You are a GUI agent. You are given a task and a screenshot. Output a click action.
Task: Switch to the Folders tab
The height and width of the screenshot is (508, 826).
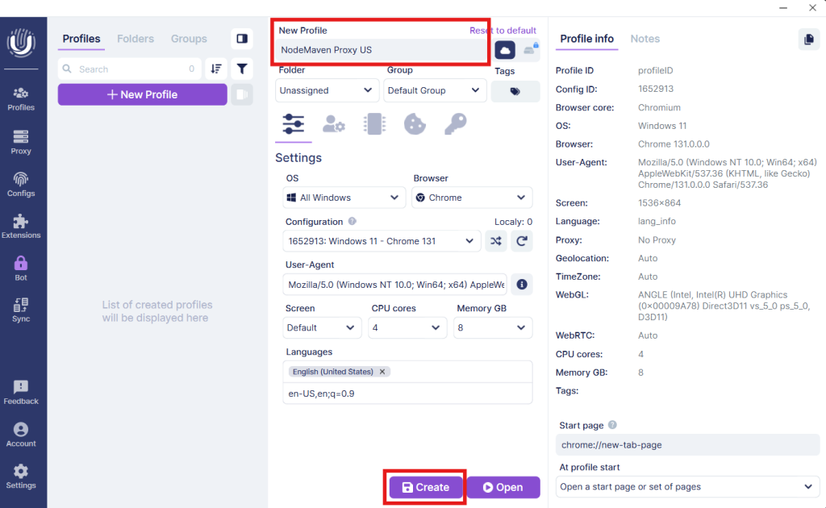(x=135, y=39)
